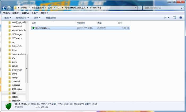Click the 修改日期 value in details pane

(x=52, y=104)
